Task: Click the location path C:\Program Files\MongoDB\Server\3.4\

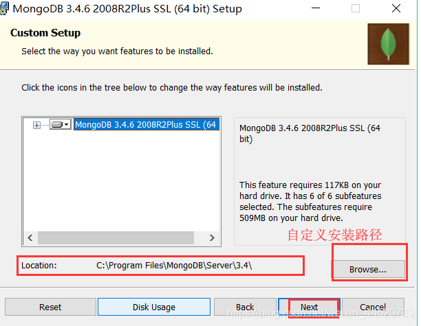Action: tap(174, 266)
